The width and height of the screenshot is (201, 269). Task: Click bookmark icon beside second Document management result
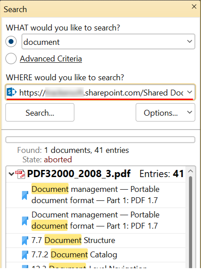25,221
